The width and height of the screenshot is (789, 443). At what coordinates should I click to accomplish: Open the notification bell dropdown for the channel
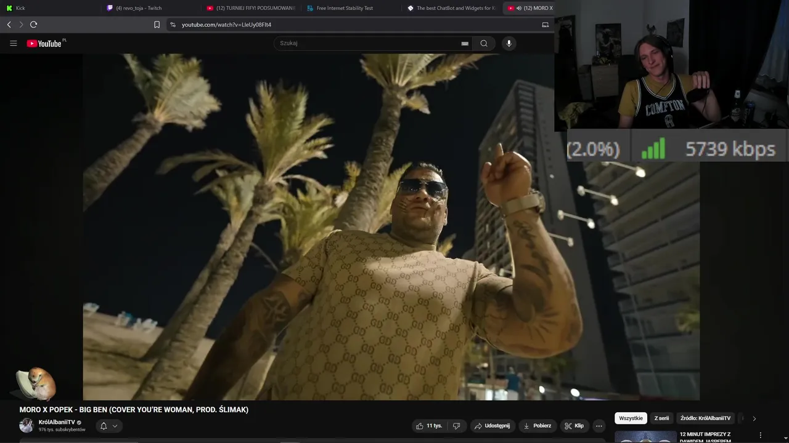coord(108,426)
